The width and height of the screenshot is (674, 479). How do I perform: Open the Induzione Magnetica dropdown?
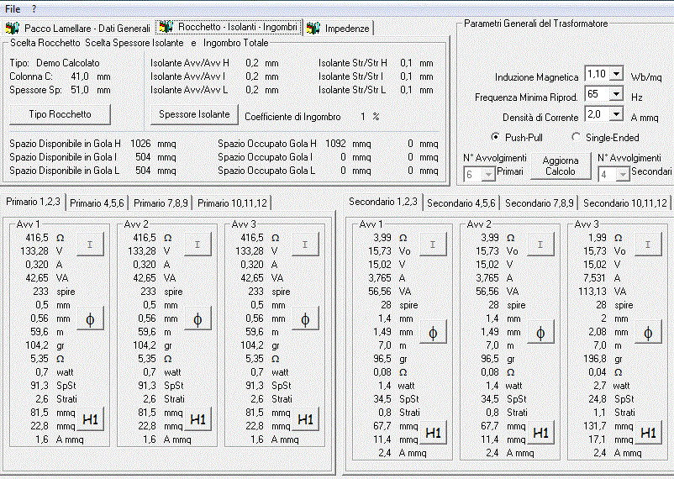click(616, 73)
